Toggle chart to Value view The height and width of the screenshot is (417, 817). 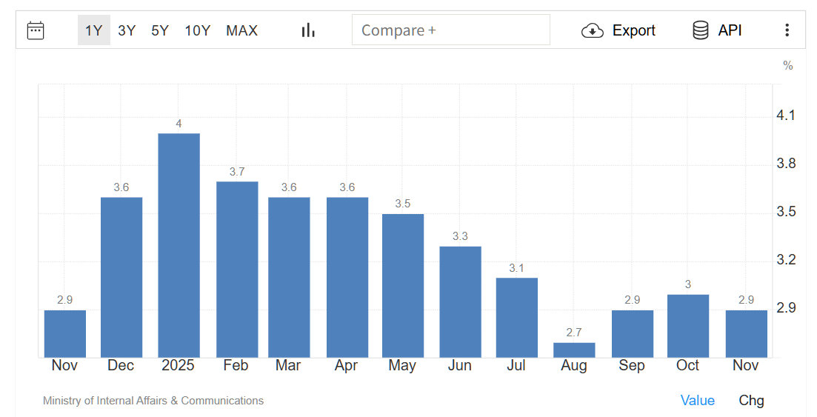point(697,401)
